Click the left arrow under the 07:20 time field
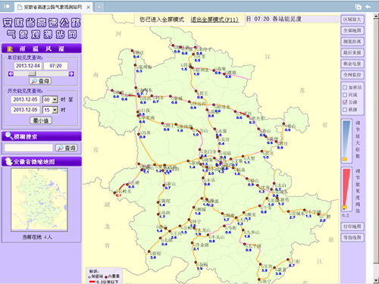Viewport: 379px width, 284px height. pos(11,73)
